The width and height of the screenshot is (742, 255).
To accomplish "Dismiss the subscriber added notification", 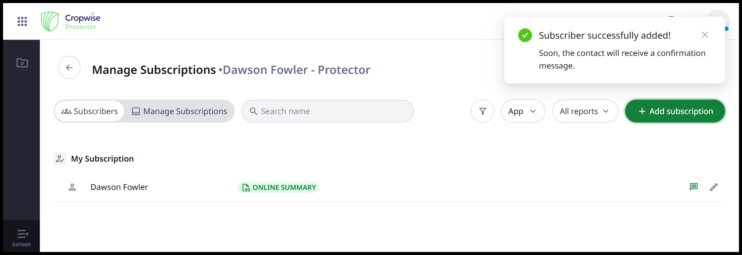I will click(x=705, y=35).
